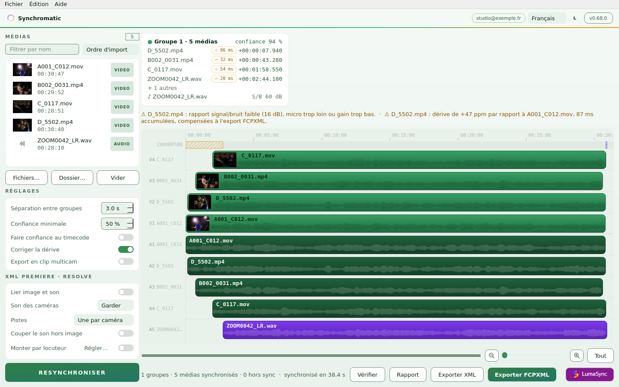Open the Ordre d'import sort dropdown
Image resolution: width=619 pixels, height=387 pixels.
coord(110,49)
